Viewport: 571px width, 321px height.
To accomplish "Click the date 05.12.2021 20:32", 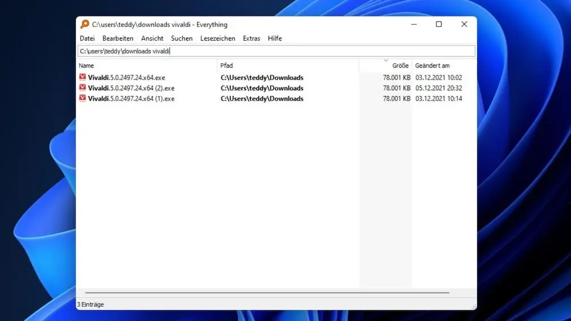I will click(439, 88).
